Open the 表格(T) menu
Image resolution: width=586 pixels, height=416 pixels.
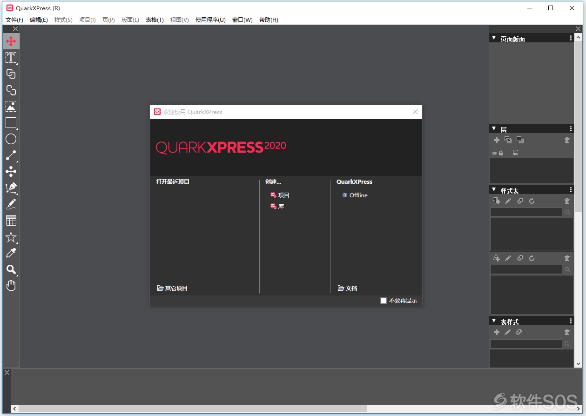tap(155, 20)
